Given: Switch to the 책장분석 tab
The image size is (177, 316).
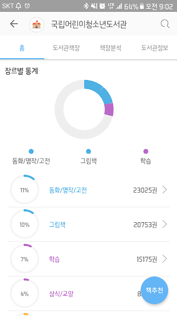Looking at the screenshot, I should click(x=111, y=48).
